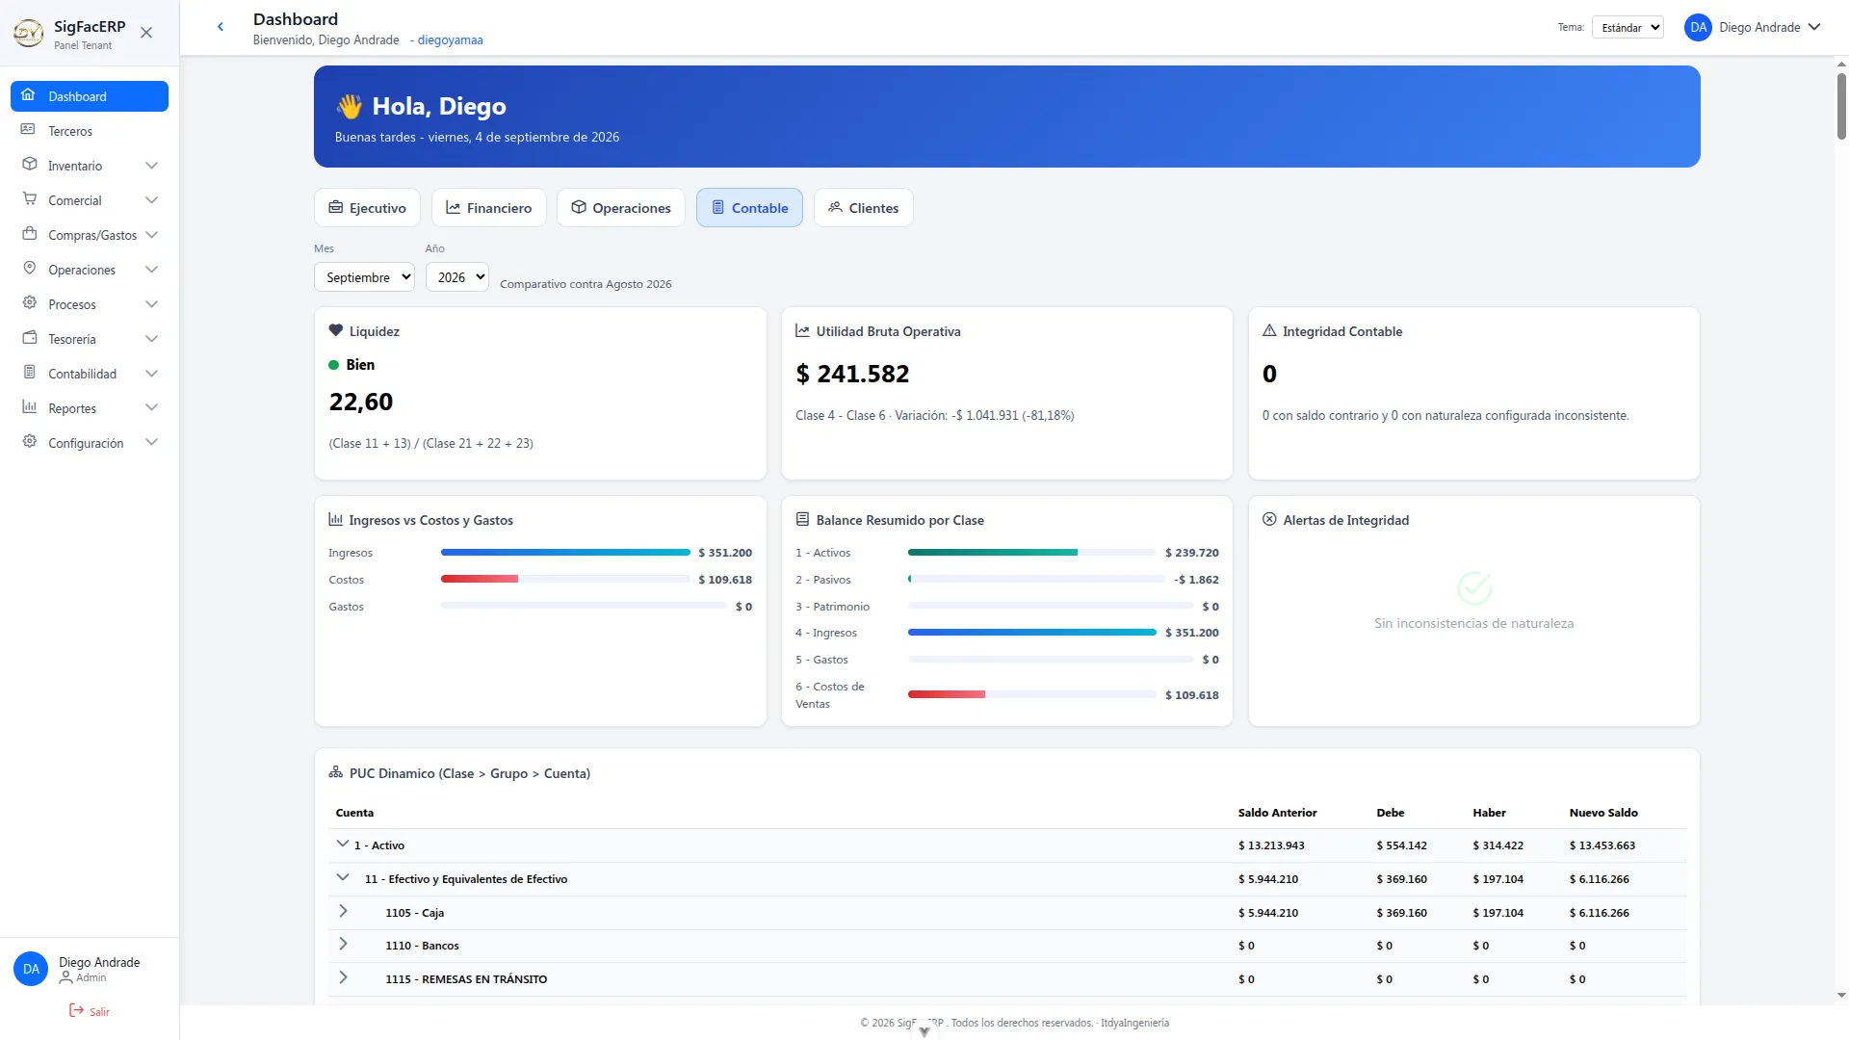The height and width of the screenshot is (1040, 1849).
Task: Select the Contable tab
Action: coord(749,208)
